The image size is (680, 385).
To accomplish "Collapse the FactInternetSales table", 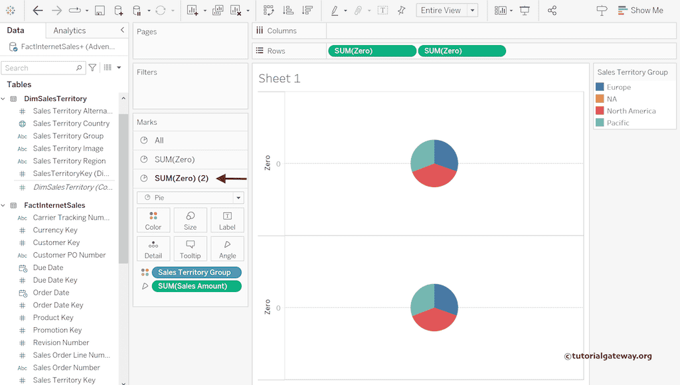I will [3, 206].
